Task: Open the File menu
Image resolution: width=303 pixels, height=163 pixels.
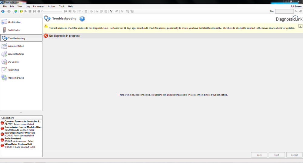Action: (5, 6)
